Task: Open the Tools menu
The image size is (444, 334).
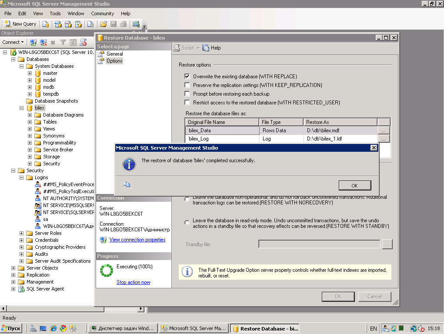Action: click(55, 13)
